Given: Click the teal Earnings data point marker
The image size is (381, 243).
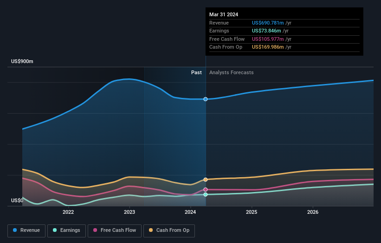Looking at the screenshot, I should (206, 194).
